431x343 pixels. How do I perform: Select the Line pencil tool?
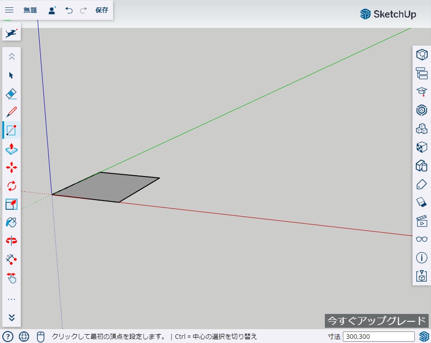(x=12, y=112)
